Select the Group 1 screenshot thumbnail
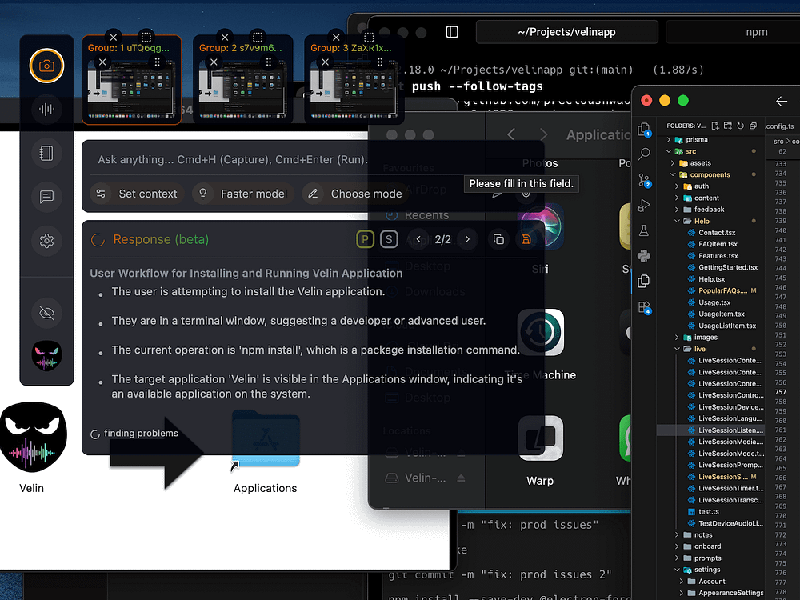 pos(132,90)
